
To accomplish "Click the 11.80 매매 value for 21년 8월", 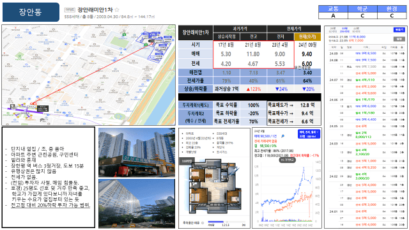I will click(253, 54).
